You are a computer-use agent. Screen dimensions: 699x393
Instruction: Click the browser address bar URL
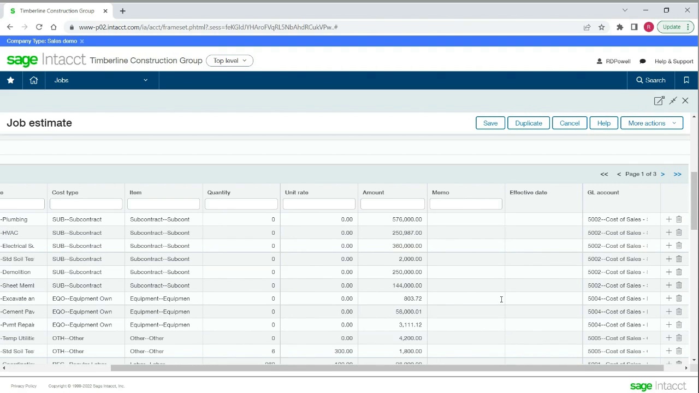[208, 27]
